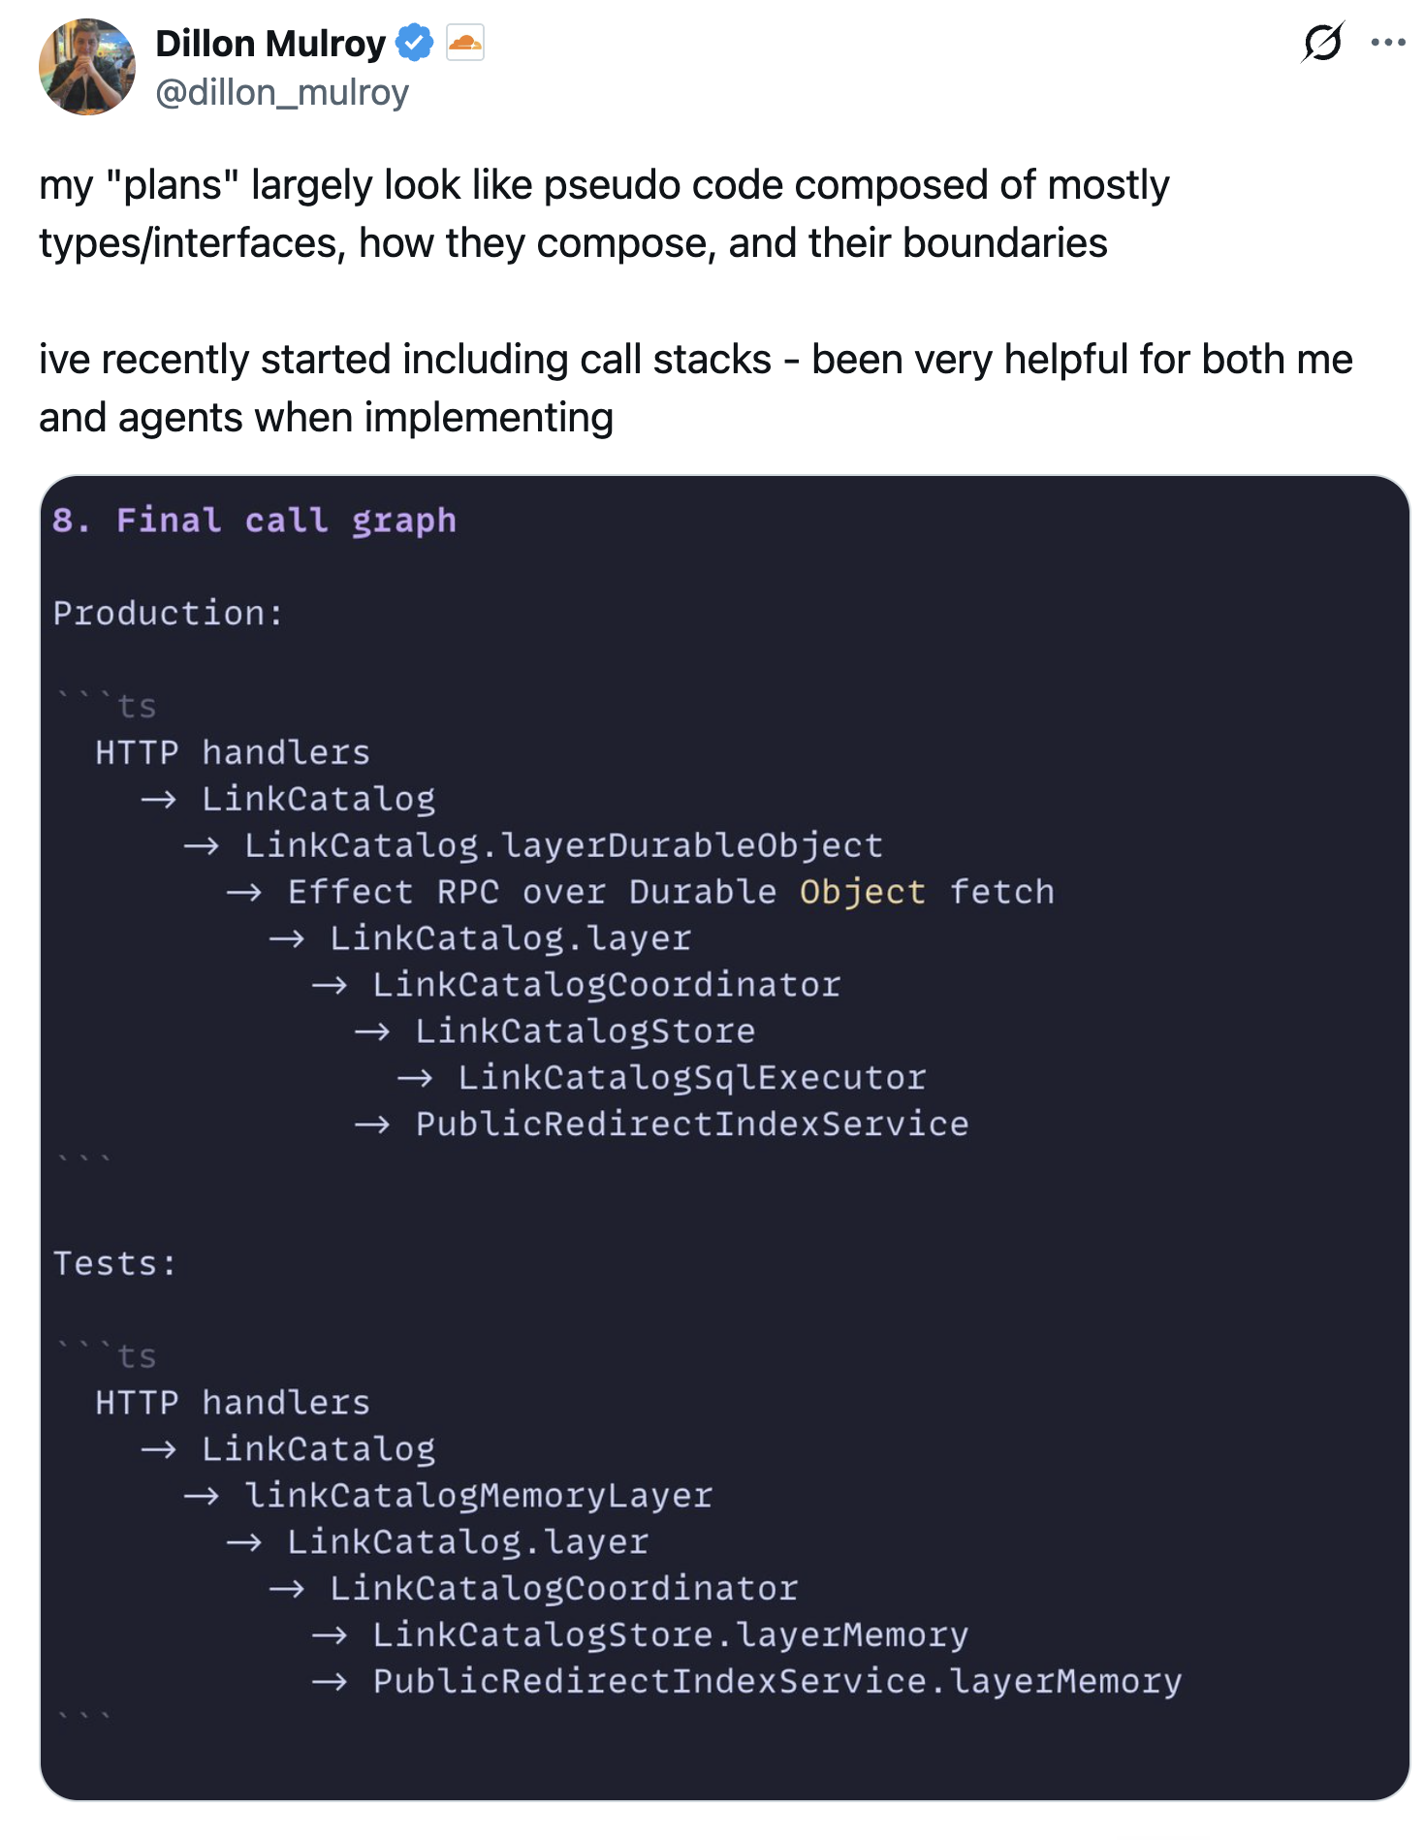Click the @dillon_mulroy handle

(282, 92)
